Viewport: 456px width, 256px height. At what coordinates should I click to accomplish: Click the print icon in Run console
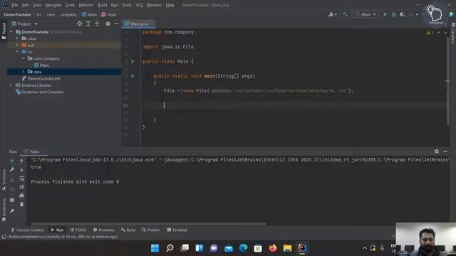21,196
